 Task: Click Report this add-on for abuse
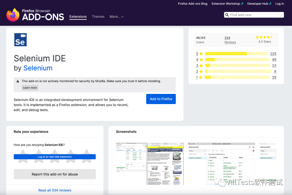coord(55,174)
